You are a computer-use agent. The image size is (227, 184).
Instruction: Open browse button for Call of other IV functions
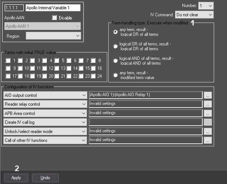click(x=208, y=140)
